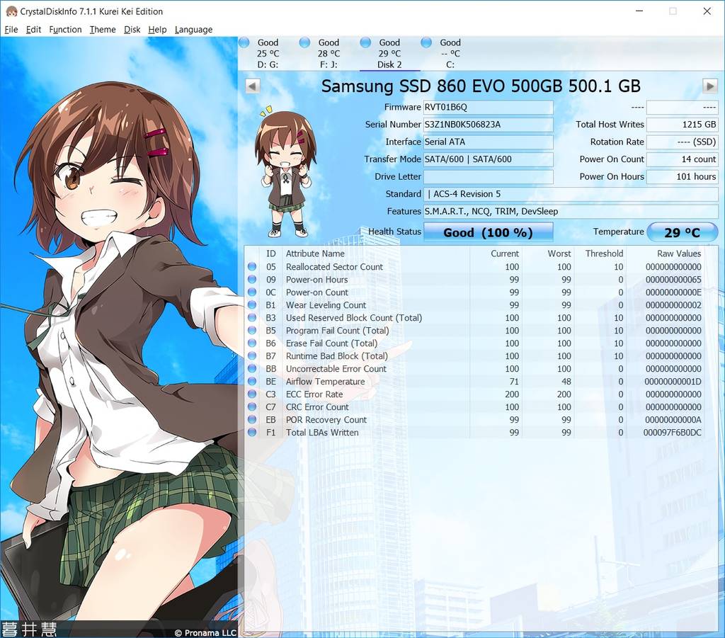Click the status circle for drive C:
This screenshot has width=725, height=638.
point(425,42)
